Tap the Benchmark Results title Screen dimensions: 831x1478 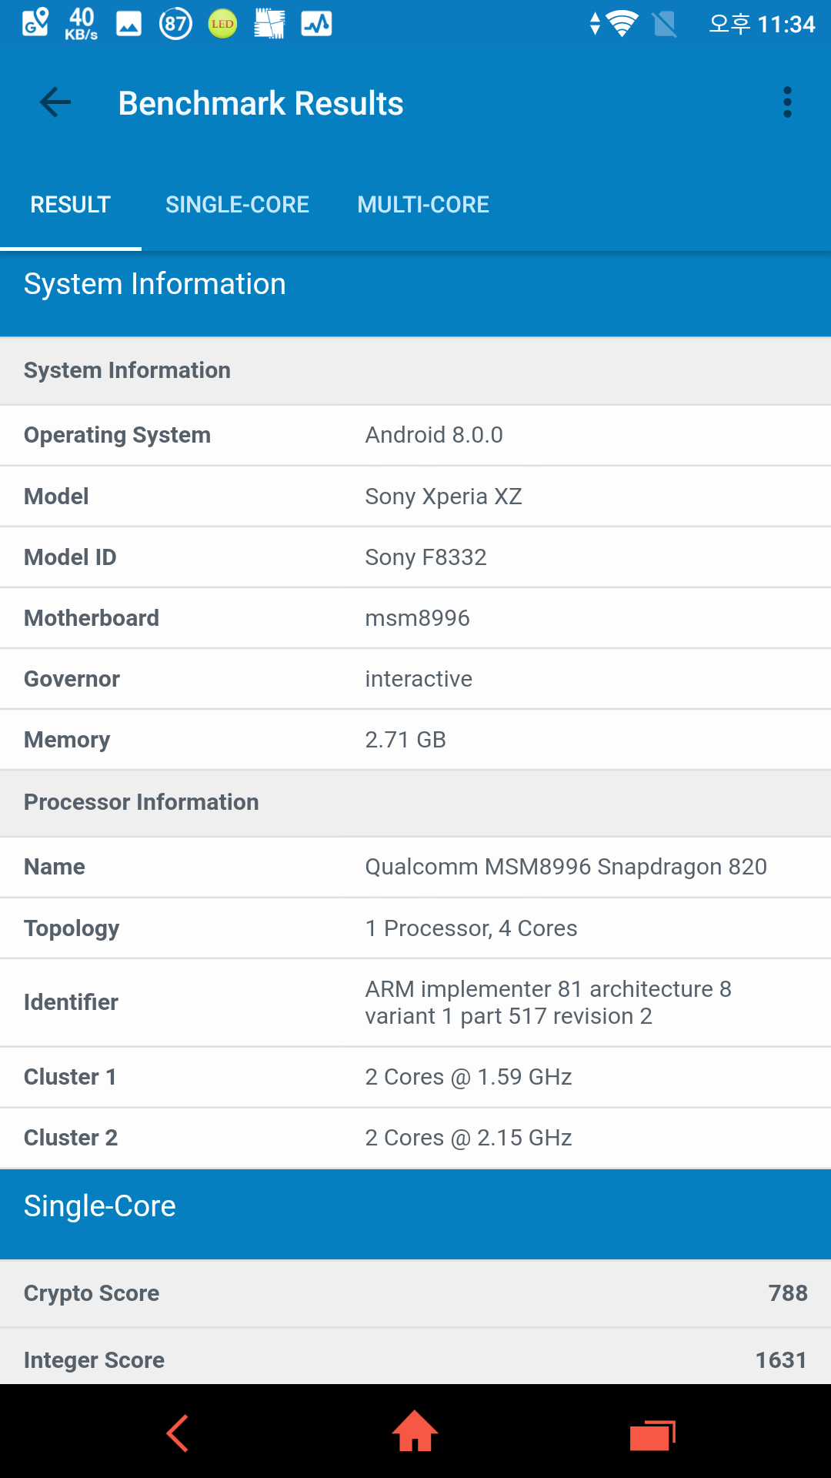click(x=261, y=103)
